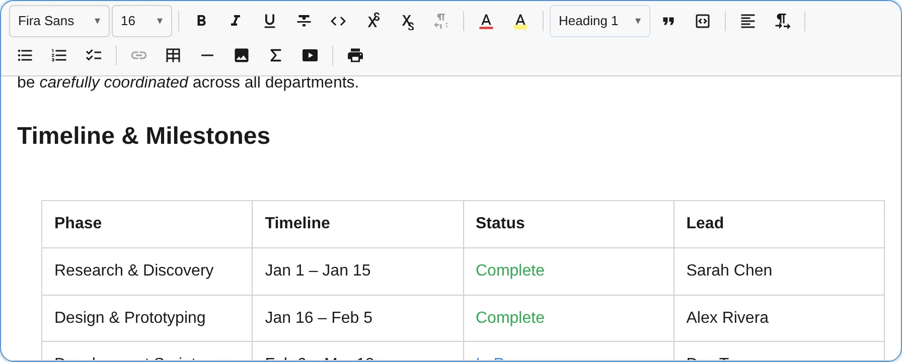Change the text direction
The width and height of the screenshot is (902, 362).
(782, 21)
